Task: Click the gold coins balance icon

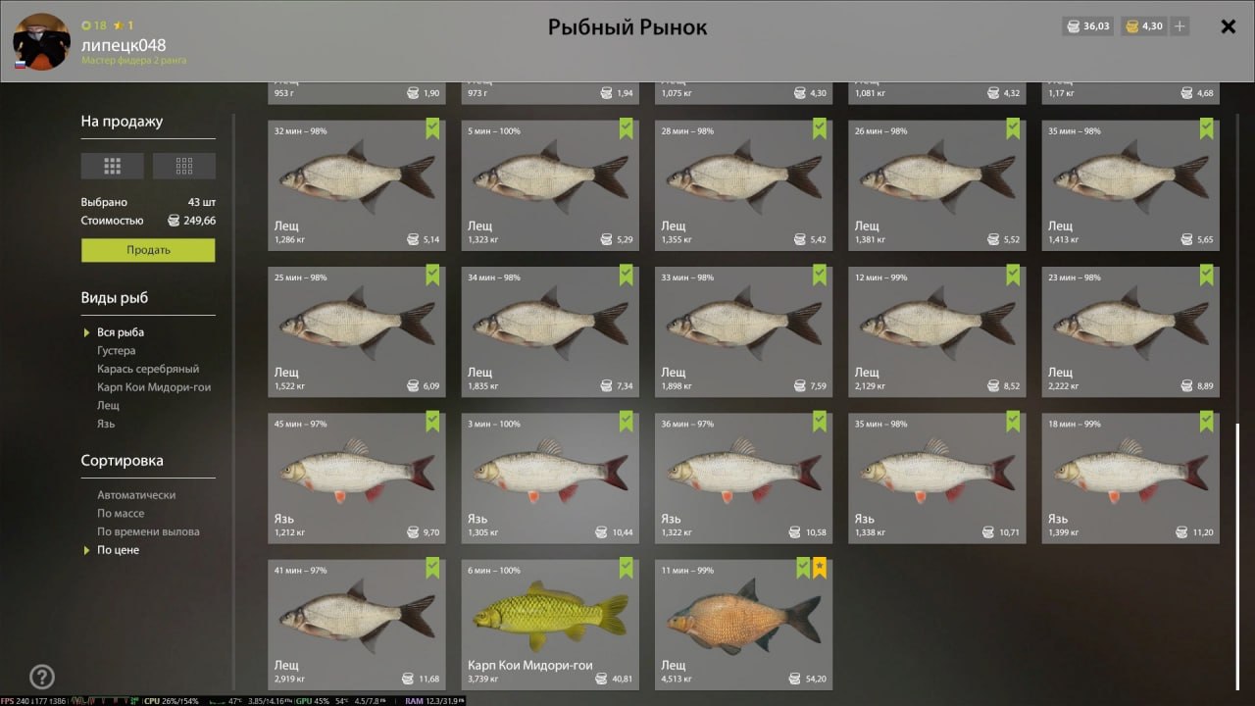Action: pyautogui.click(x=1131, y=26)
